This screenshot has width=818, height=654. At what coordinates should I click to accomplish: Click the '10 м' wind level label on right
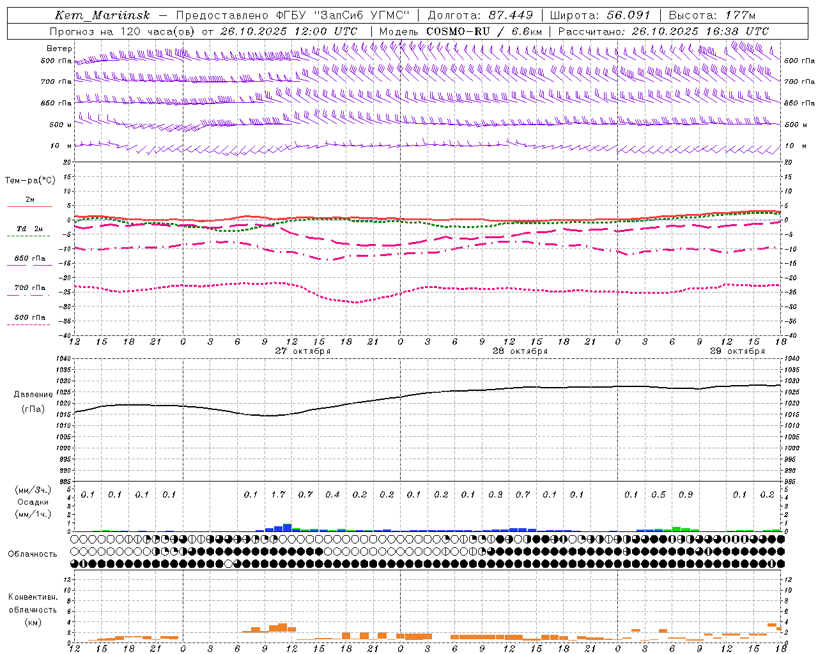(x=794, y=146)
